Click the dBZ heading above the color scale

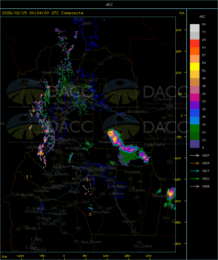tap(202, 17)
